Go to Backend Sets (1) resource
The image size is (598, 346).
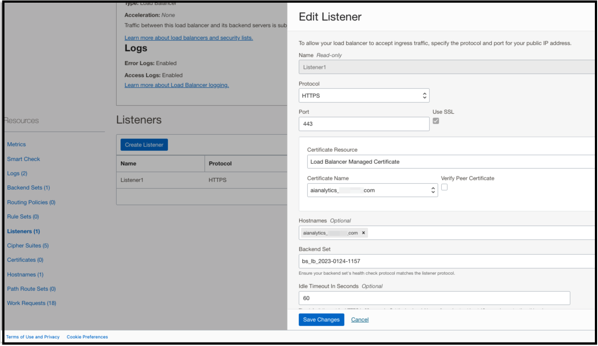[x=29, y=188]
